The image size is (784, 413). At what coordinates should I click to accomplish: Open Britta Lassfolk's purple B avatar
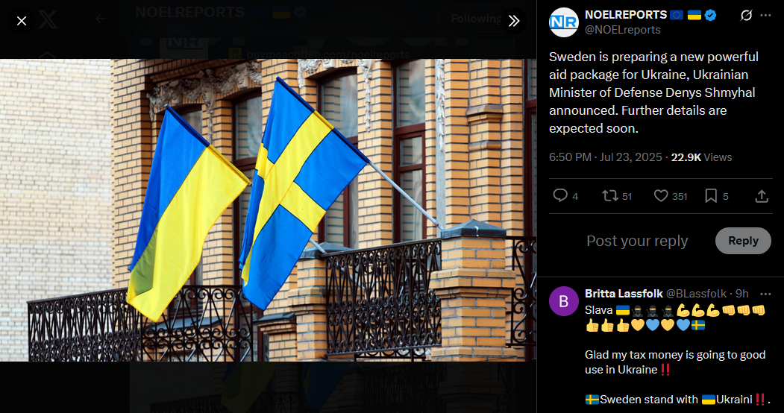(x=563, y=301)
